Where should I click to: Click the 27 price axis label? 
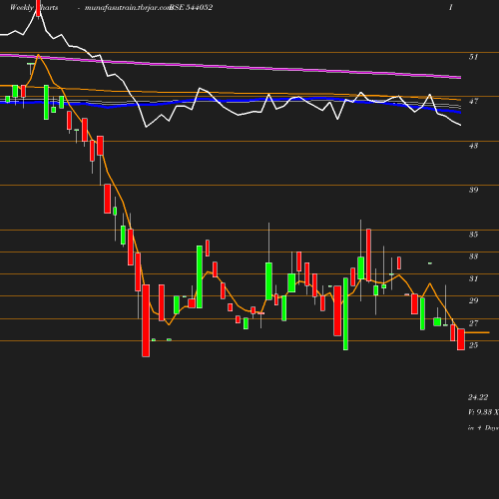(x=473, y=323)
